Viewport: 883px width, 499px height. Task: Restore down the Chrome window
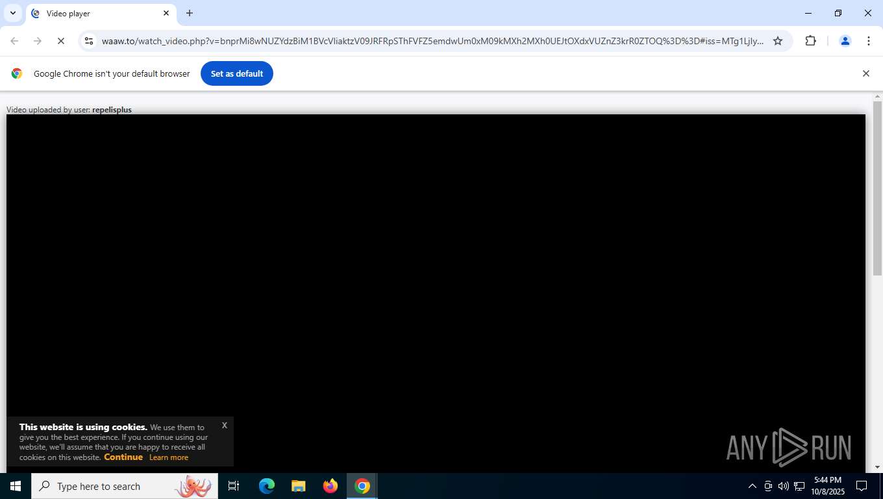838,13
